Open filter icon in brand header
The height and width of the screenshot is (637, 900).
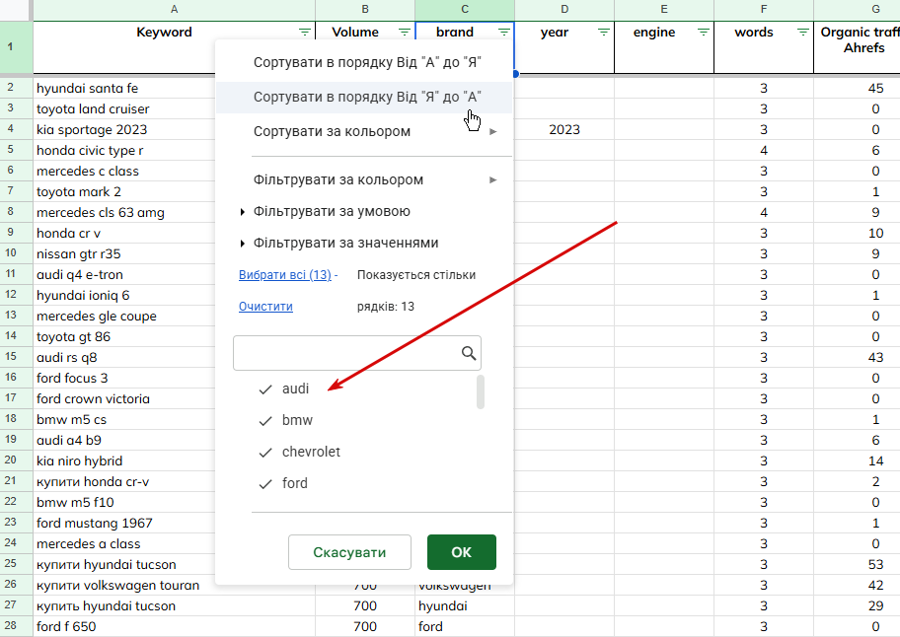coord(504,33)
